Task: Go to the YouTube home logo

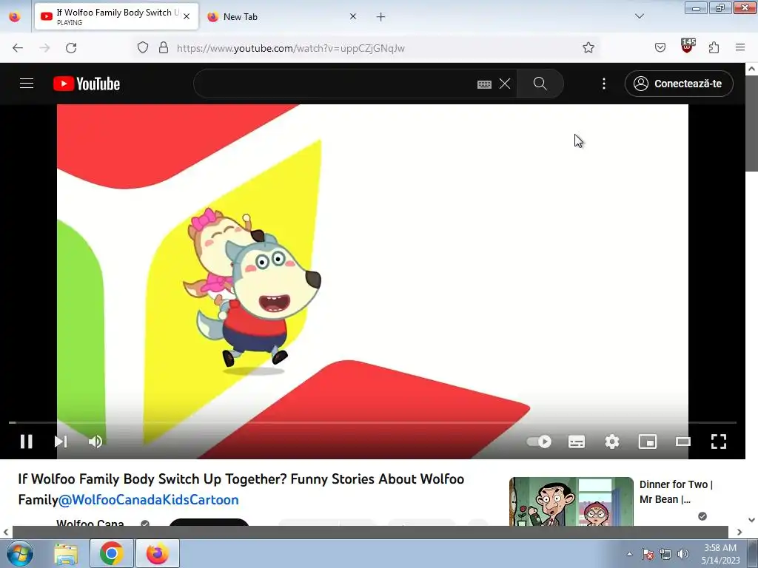Action: pos(87,84)
